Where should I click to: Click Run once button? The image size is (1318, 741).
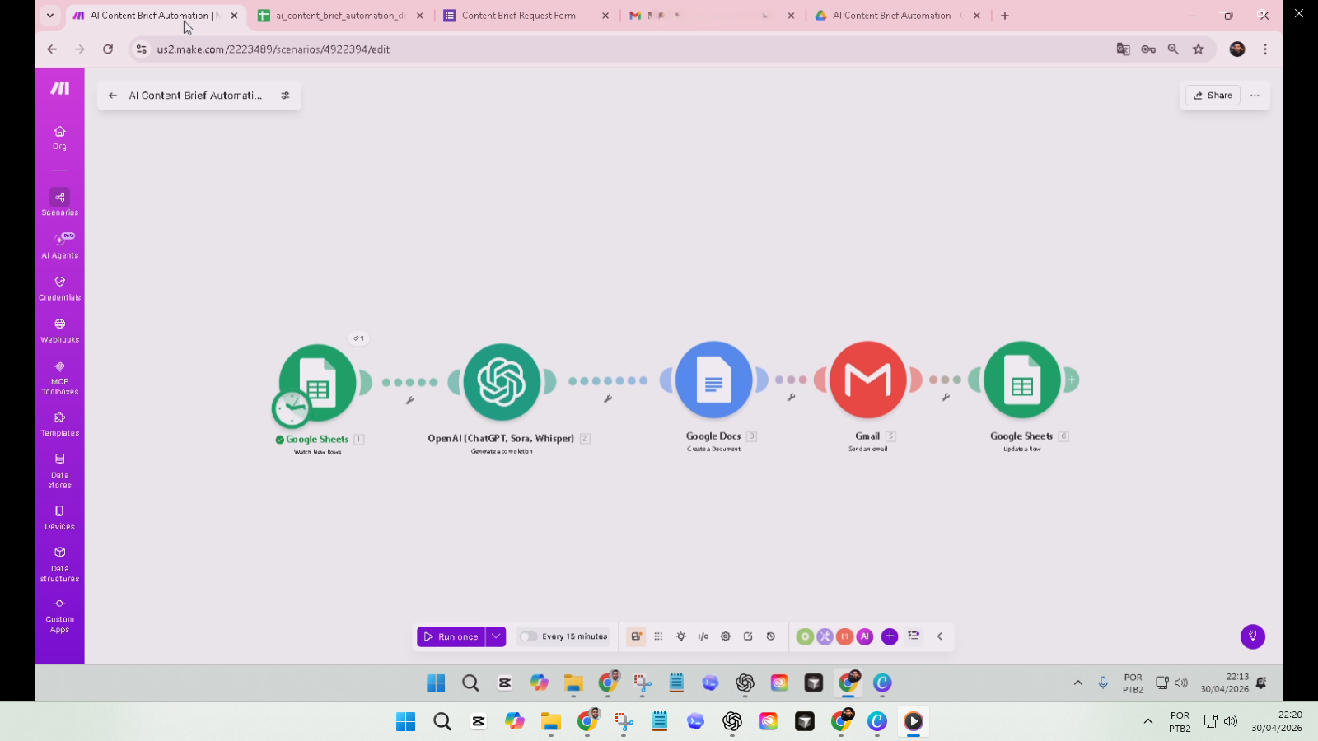pos(451,636)
